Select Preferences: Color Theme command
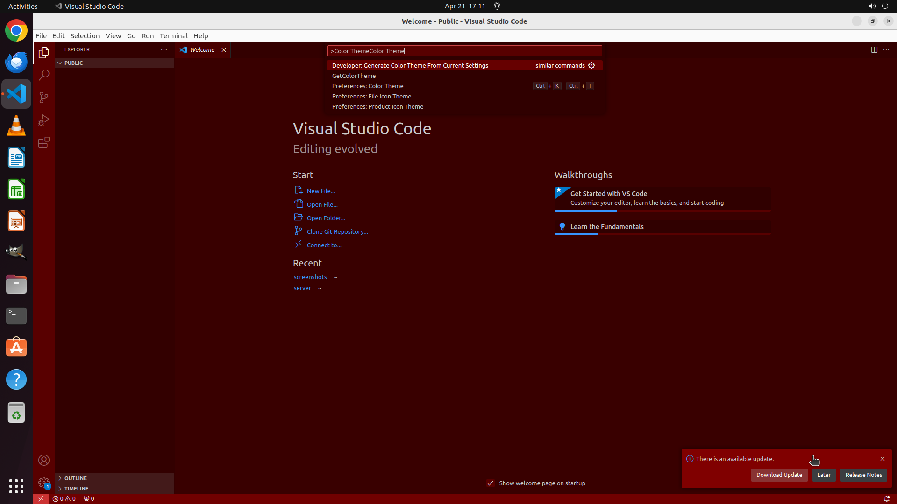This screenshot has width=897, height=504. [x=368, y=86]
